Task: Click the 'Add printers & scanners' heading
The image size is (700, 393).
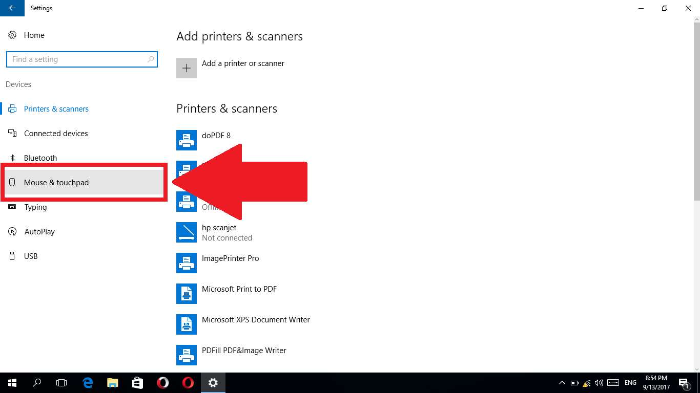Action: [x=239, y=36]
